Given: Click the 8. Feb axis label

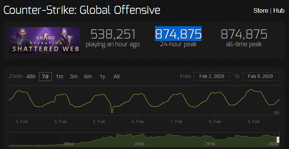Looking at the screenshot, I should coord(215,122).
